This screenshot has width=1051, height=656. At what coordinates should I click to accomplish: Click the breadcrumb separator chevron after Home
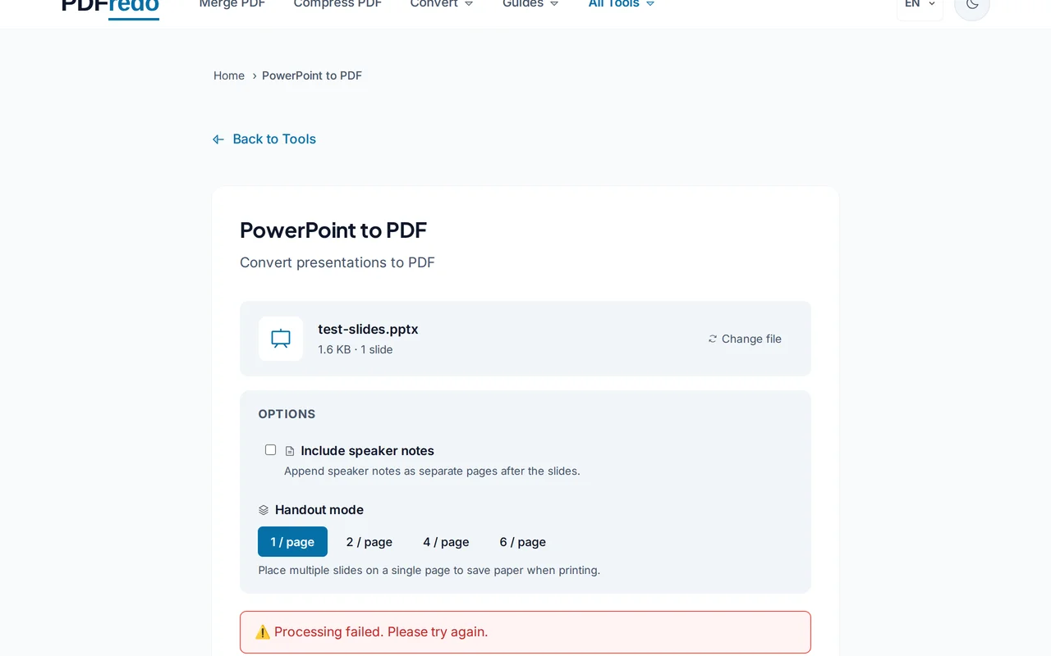[x=254, y=75]
